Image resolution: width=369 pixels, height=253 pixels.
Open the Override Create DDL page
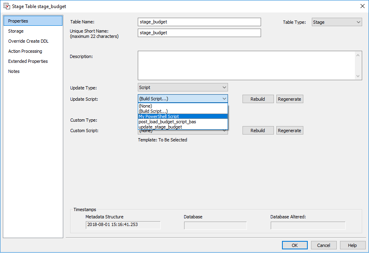click(x=28, y=41)
